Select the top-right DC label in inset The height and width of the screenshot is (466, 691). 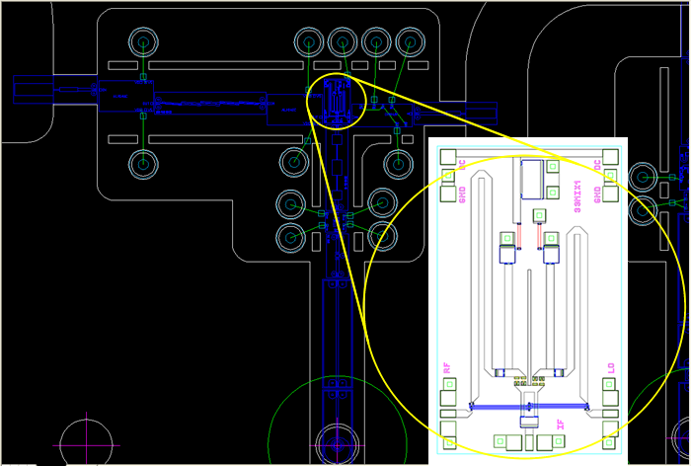pyautogui.click(x=596, y=166)
